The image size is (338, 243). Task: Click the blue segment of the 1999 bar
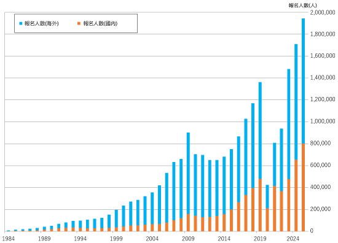(116, 218)
